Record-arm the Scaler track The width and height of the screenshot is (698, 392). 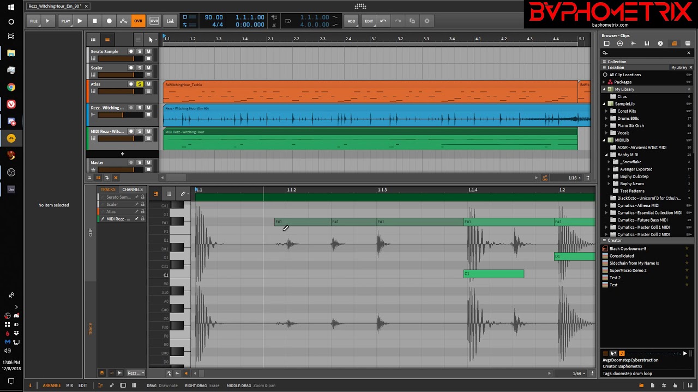(x=131, y=68)
